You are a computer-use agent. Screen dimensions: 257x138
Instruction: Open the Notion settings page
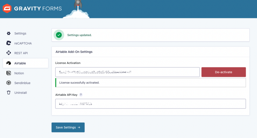coord(19,73)
